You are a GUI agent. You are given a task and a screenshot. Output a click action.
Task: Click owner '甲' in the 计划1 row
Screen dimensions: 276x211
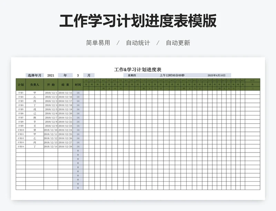(35, 93)
